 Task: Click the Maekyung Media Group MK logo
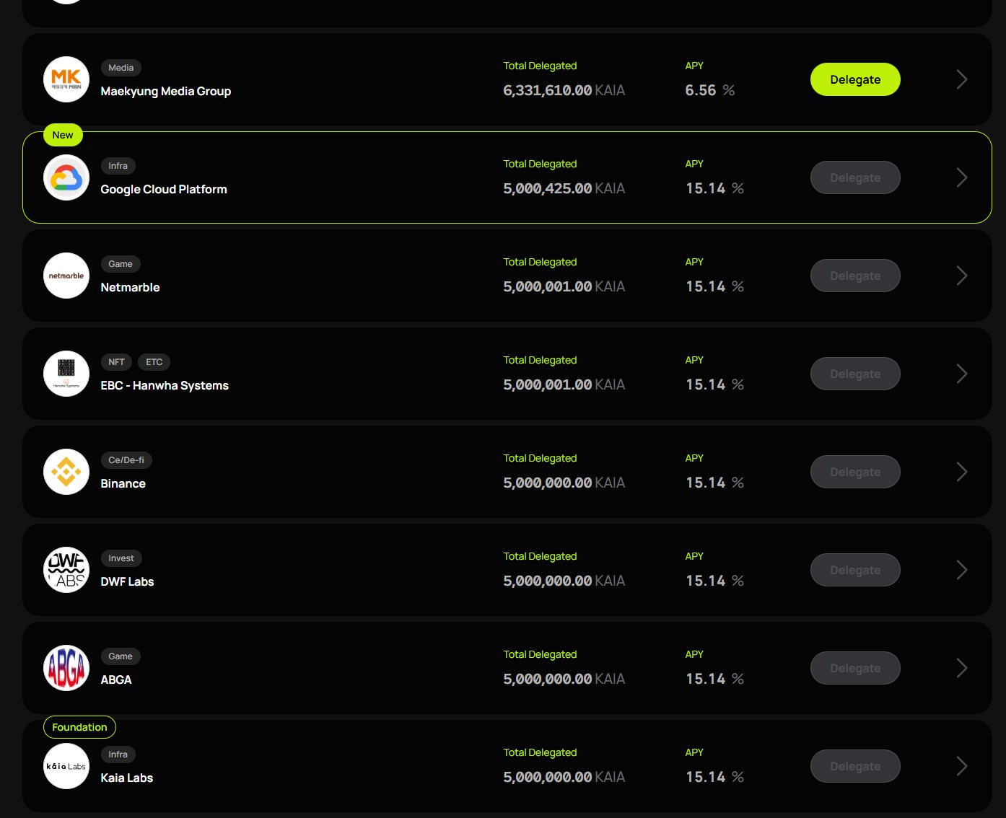(x=66, y=79)
